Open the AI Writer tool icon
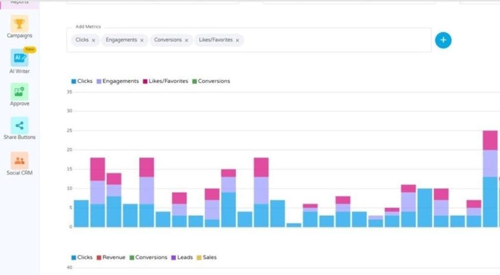500x275 pixels. point(20,58)
